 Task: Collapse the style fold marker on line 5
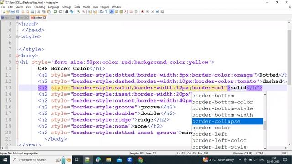(x=17, y=36)
